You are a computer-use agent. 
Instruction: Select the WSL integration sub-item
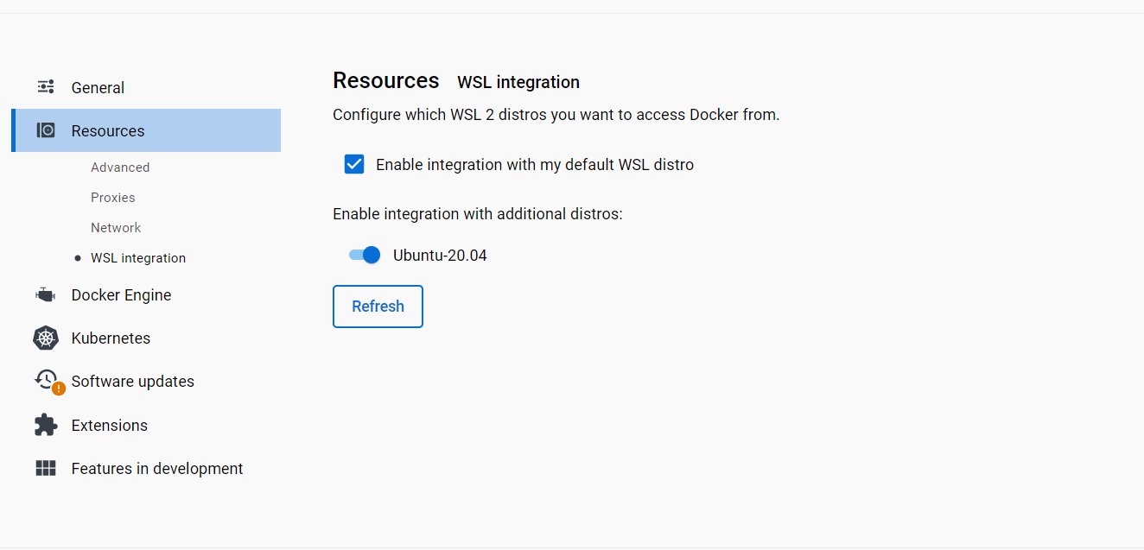coord(138,258)
